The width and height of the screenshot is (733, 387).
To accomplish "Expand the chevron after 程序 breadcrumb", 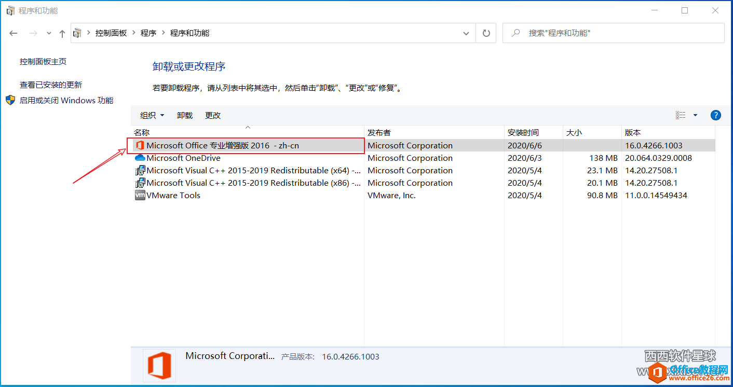I will point(163,33).
